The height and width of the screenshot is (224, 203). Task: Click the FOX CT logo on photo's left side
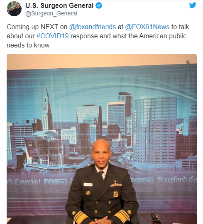55,182
